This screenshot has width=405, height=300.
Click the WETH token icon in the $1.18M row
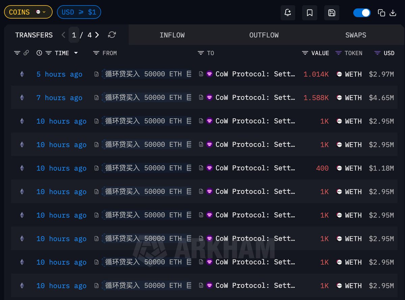(340, 168)
